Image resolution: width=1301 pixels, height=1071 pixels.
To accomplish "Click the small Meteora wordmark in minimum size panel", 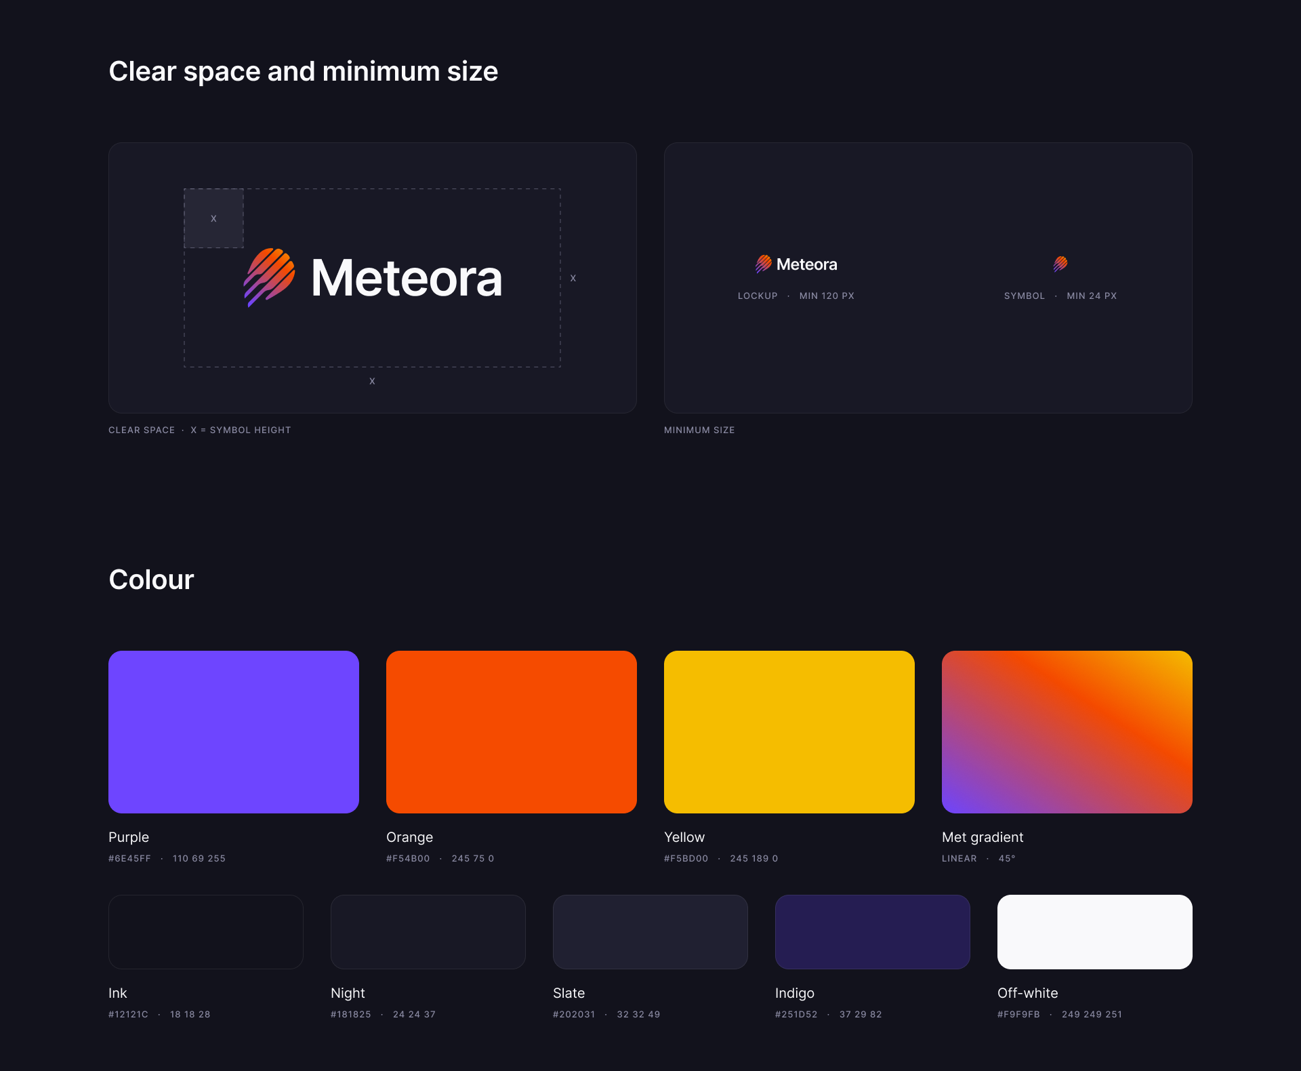I will [x=806, y=264].
